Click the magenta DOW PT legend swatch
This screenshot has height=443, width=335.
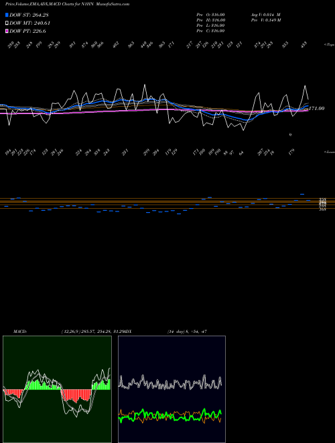click(x=7, y=31)
